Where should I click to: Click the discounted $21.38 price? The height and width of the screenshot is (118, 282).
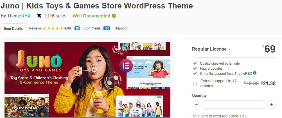pyautogui.click(x=268, y=83)
